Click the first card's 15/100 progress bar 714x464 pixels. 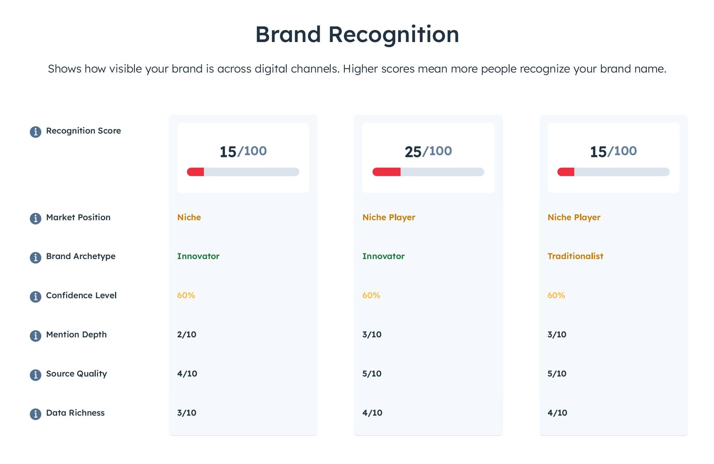pos(243,172)
